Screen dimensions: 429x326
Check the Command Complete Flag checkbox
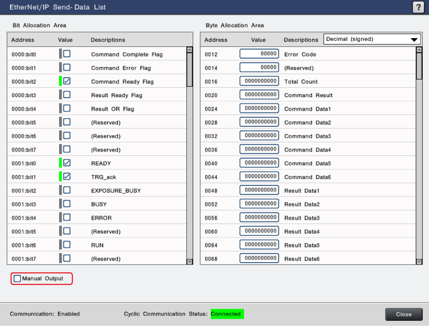tap(67, 54)
